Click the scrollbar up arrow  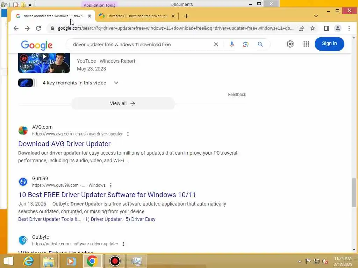tap(354, 38)
